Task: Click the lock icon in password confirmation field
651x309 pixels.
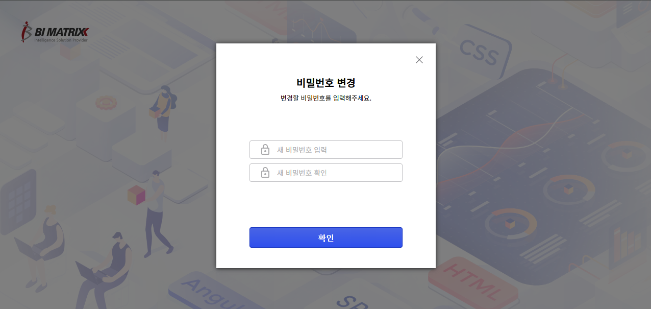Action: click(x=265, y=173)
